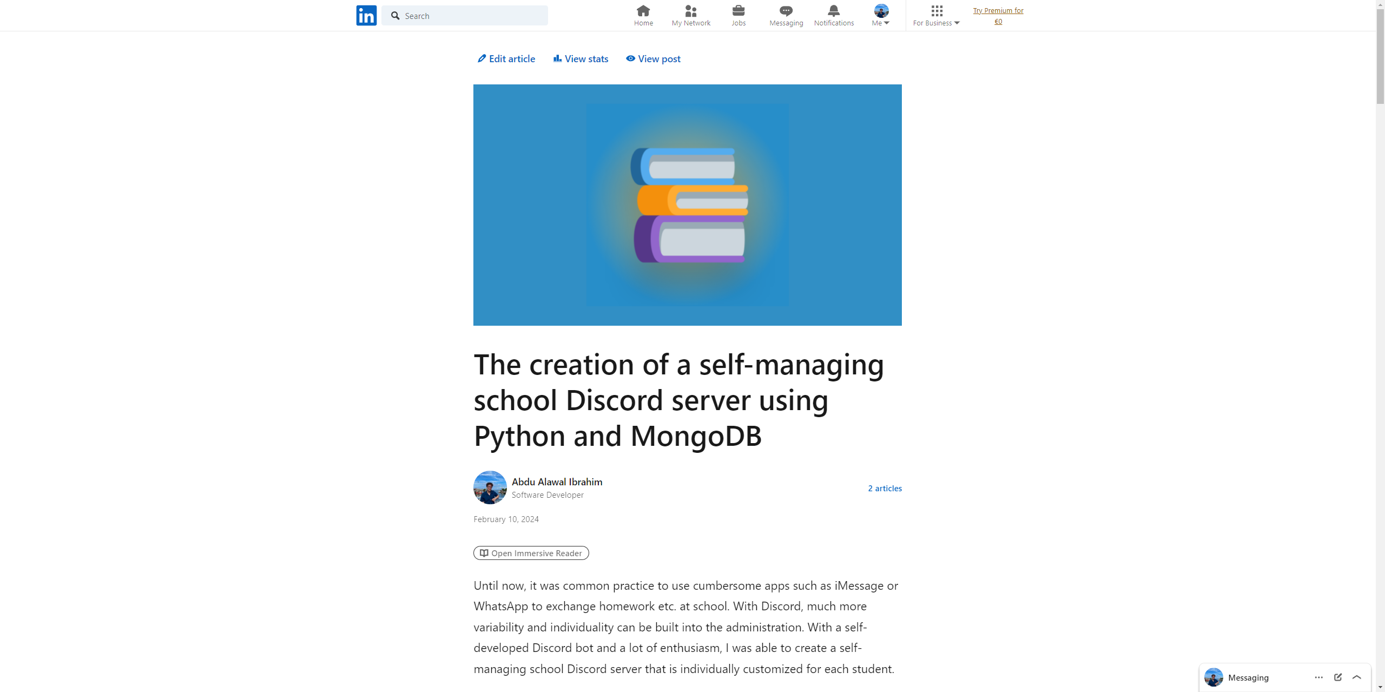The image size is (1385, 692).
Task: Click the Try Premium for €0 link
Action: pos(998,16)
